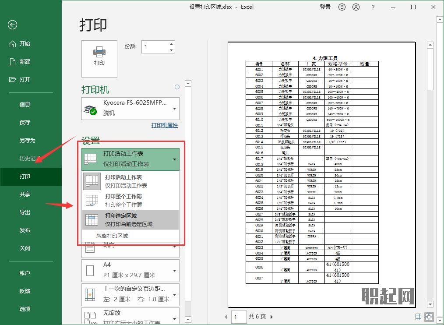The width and height of the screenshot is (444, 325).
Task: Click the large 打印 printer button
Action: click(99, 56)
